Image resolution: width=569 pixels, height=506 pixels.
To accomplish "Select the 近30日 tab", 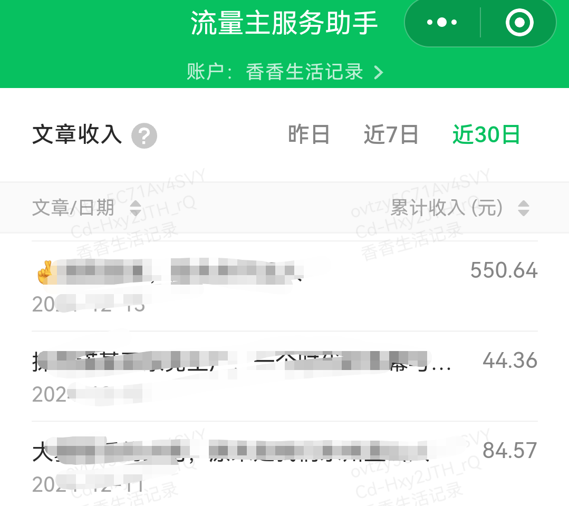I will 486,134.
